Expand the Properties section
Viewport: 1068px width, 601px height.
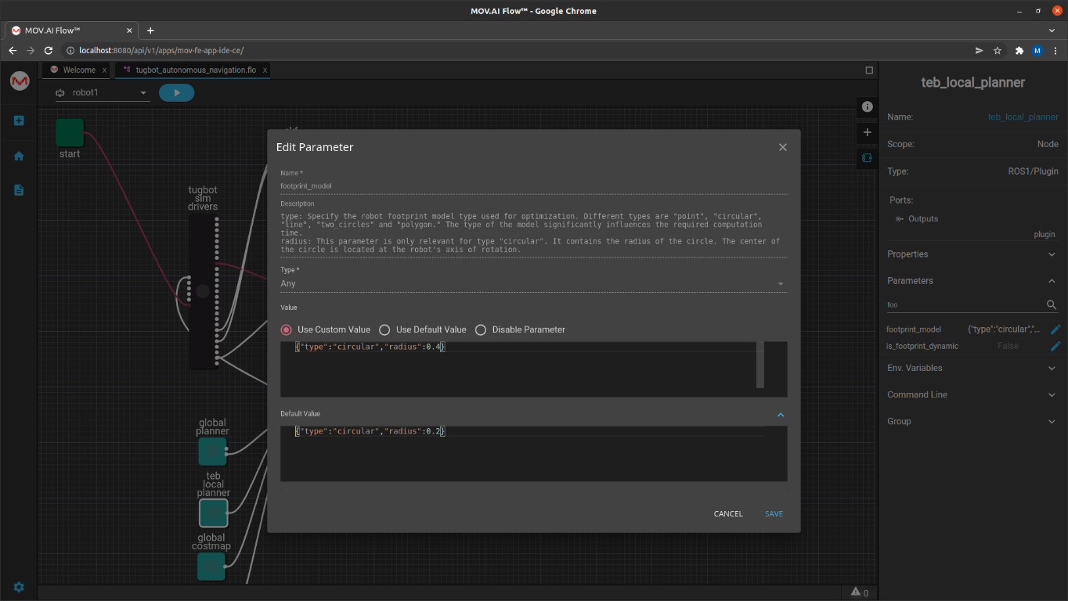pyautogui.click(x=972, y=254)
